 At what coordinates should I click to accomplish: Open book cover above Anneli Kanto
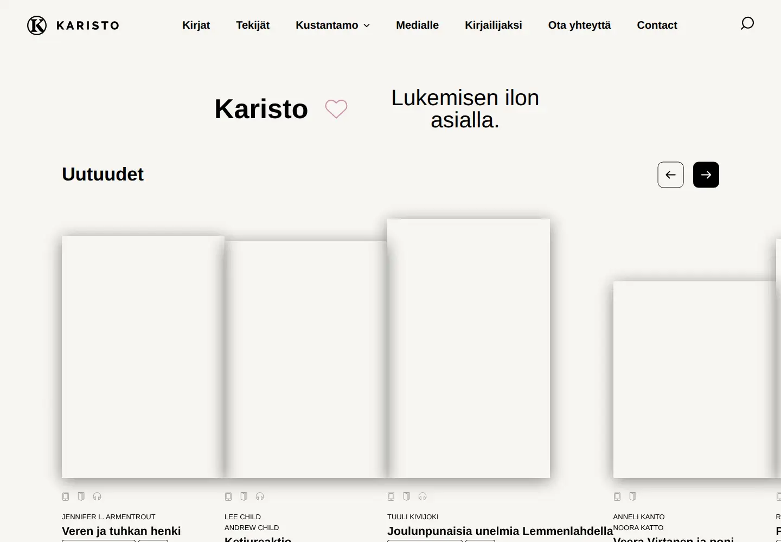tap(695, 379)
